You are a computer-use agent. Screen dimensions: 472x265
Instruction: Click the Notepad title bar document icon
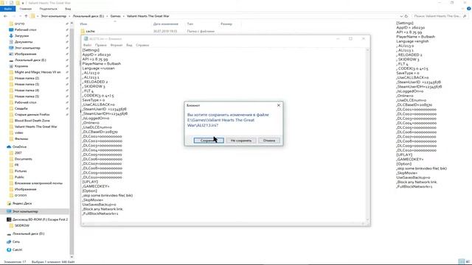coord(86,39)
